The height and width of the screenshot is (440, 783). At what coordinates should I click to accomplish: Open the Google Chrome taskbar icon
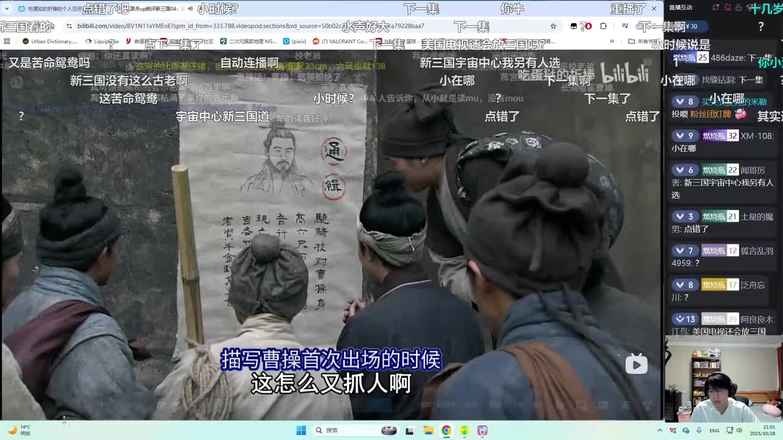tap(446, 430)
